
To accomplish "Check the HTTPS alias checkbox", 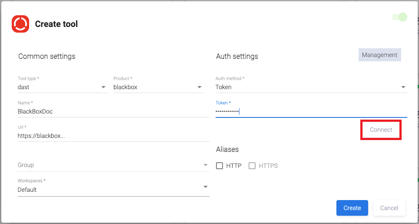I will (252, 166).
